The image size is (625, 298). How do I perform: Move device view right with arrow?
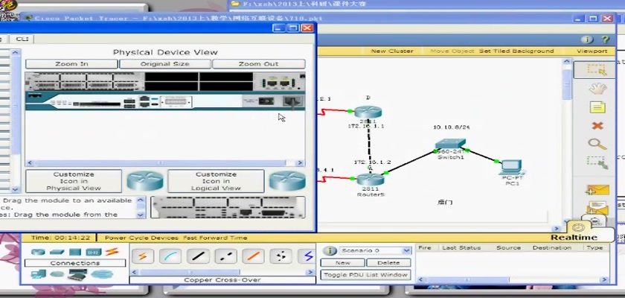300,162
